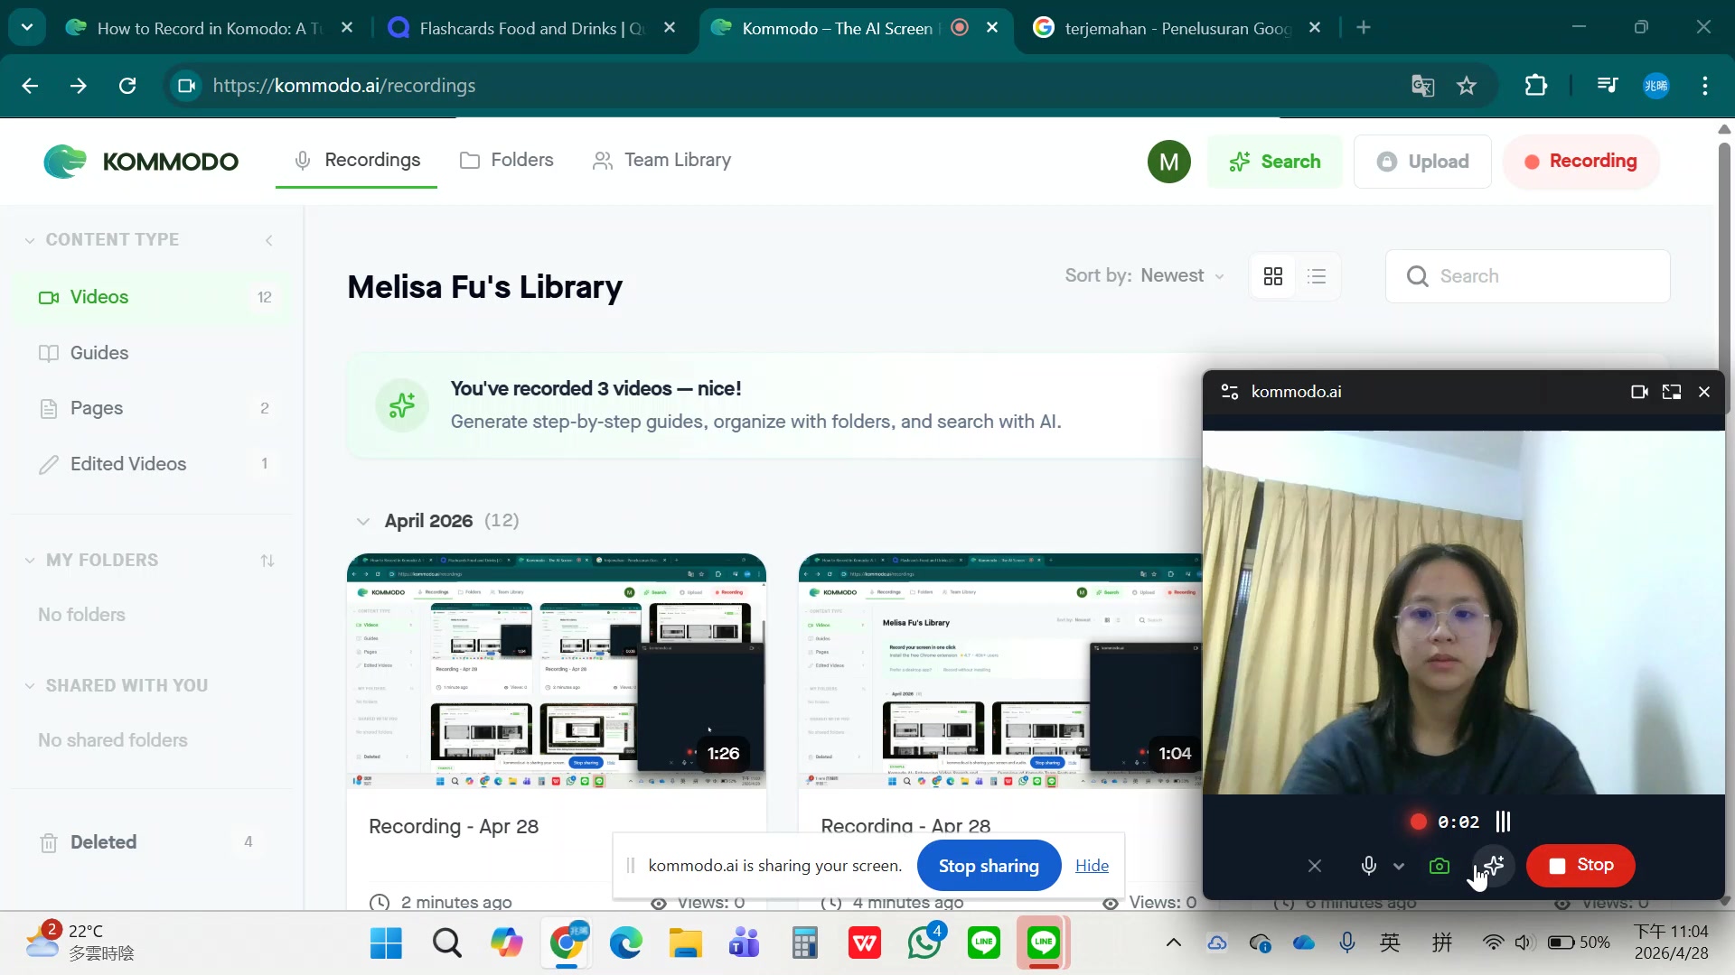Collapse the April 2026 section
This screenshot has height=975, width=1735.
click(363, 521)
